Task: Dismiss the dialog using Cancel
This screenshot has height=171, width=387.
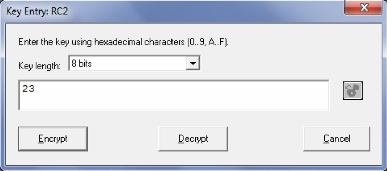Action: pyautogui.click(x=337, y=139)
